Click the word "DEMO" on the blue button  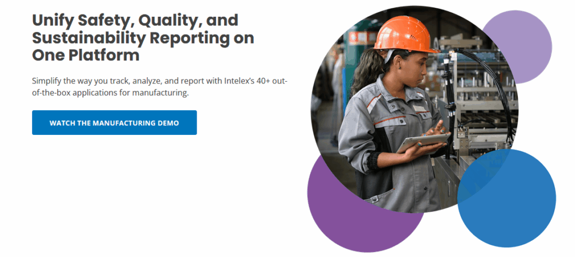coord(167,123)
